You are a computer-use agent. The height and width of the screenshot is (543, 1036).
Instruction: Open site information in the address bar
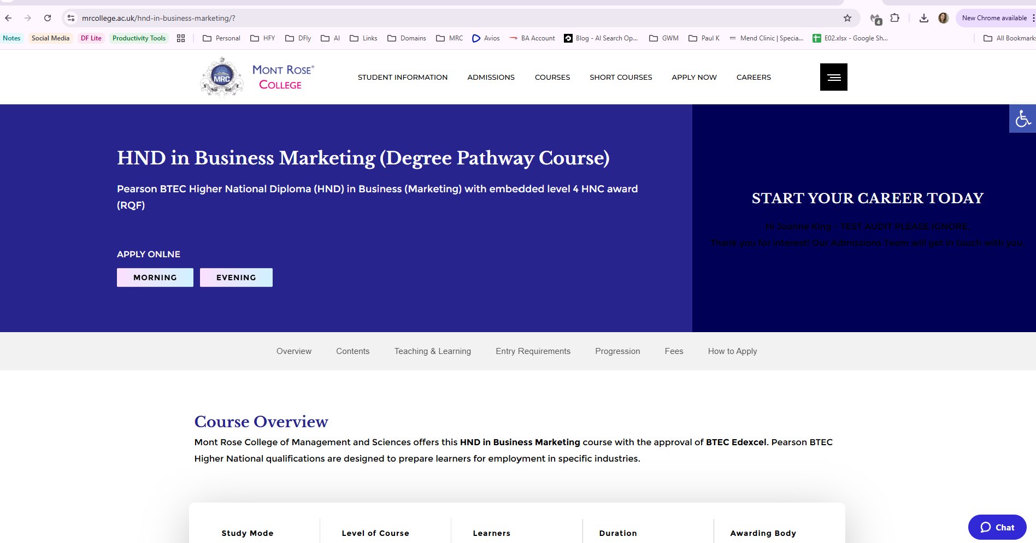[70, 18]
